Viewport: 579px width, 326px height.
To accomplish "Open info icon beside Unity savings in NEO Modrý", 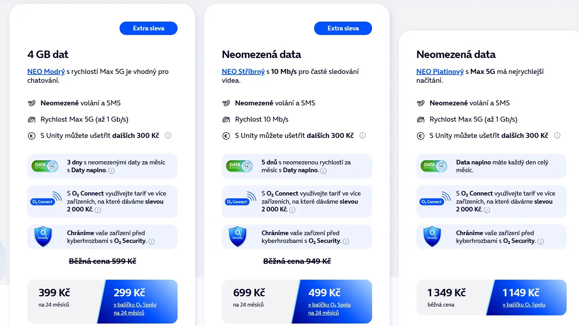I will [x=168, y=135].
